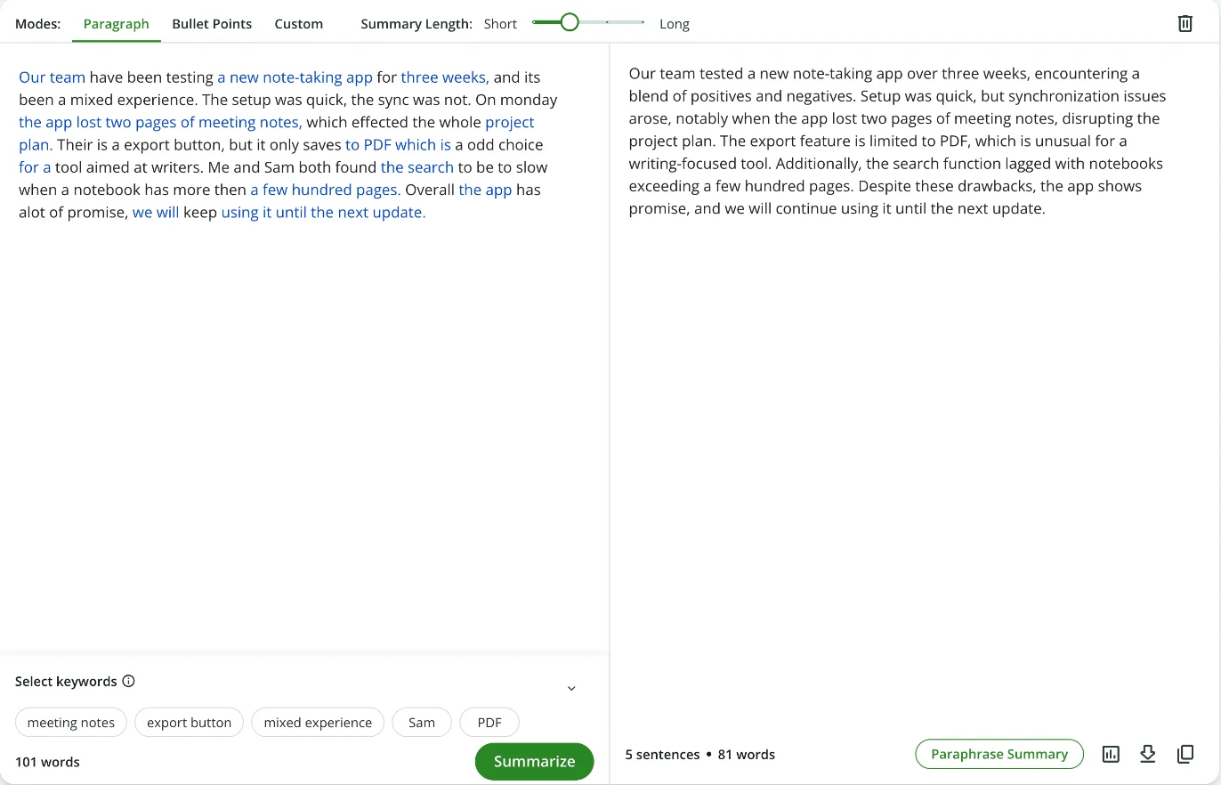Toggle the 'PDF' keyword chip
This screenshot has width=1221, height=785.
[x=489, y=723]
